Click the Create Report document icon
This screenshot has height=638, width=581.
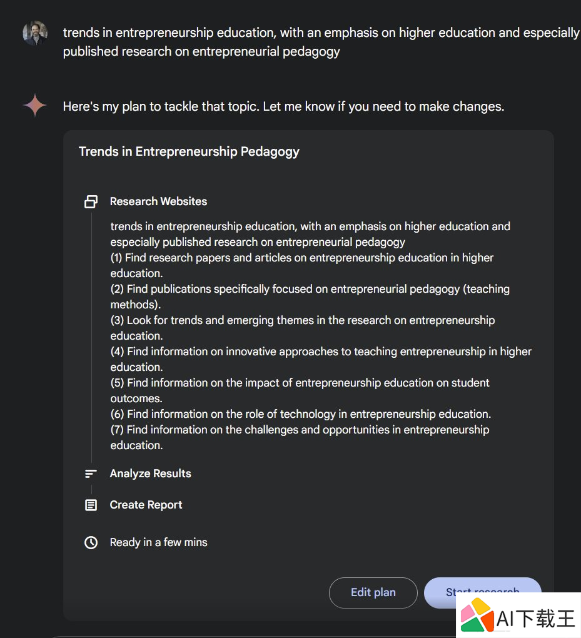pos(91,505)
